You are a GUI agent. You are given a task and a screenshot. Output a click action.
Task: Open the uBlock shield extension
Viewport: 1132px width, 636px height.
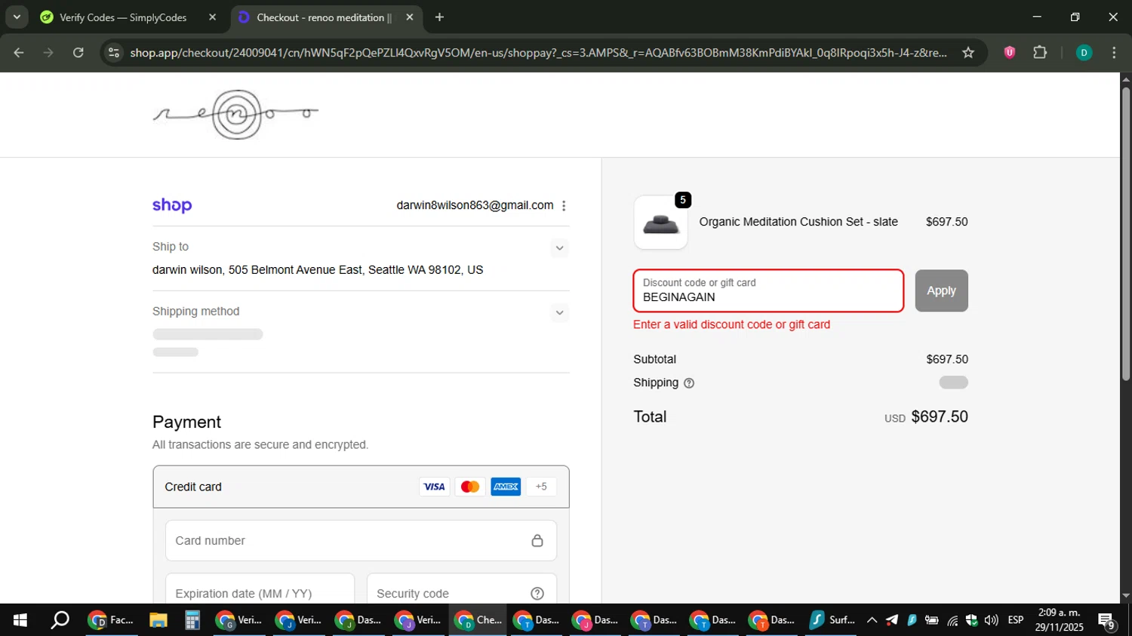(1009, 53)
